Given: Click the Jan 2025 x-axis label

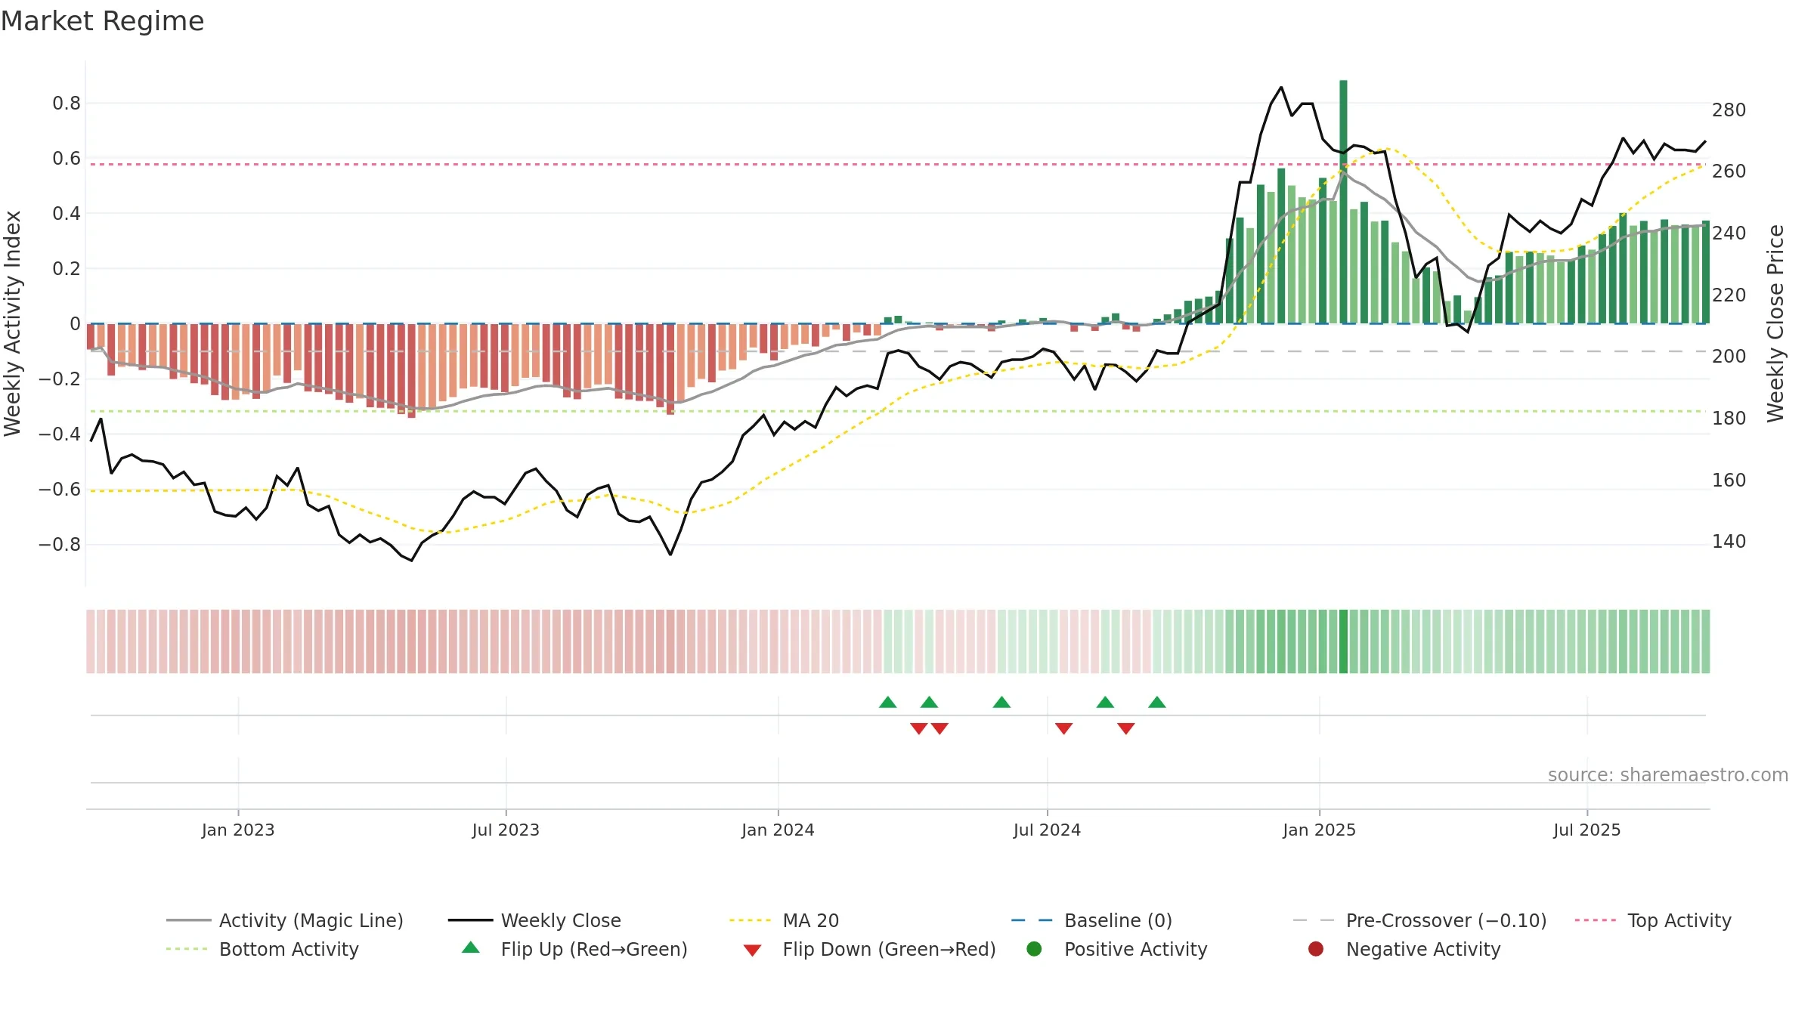Looking at the screenshot, I should [x=1319, y=830].
